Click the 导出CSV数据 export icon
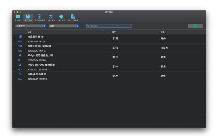 tap(73, 17)
